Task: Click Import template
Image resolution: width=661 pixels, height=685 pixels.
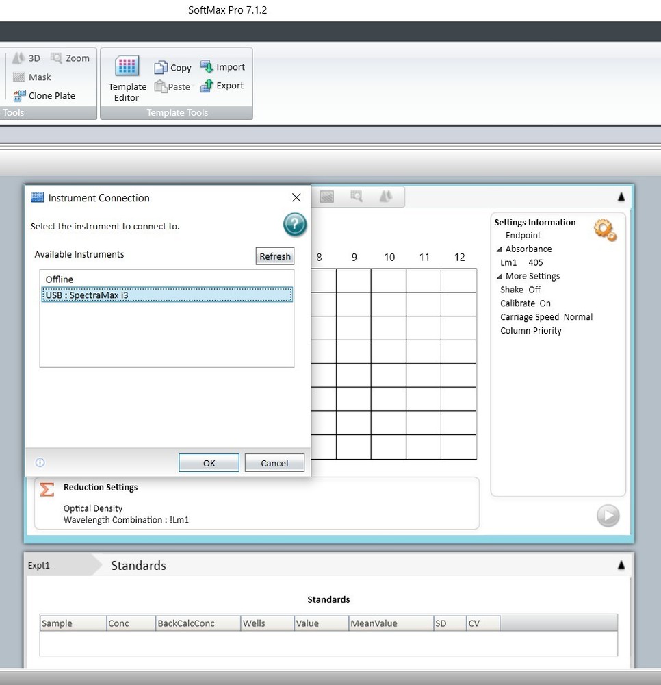Action: click(x=222, y=67)
